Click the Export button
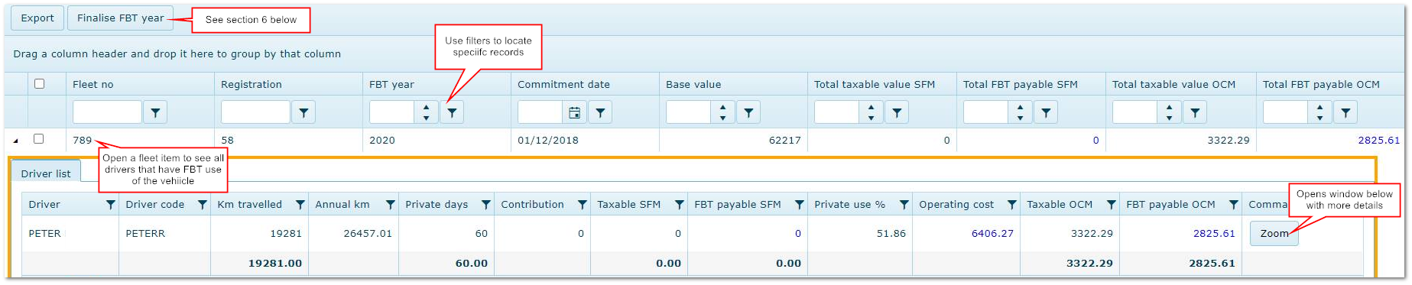This screenshot has height=285, width=1412. [x=37, y=18]
